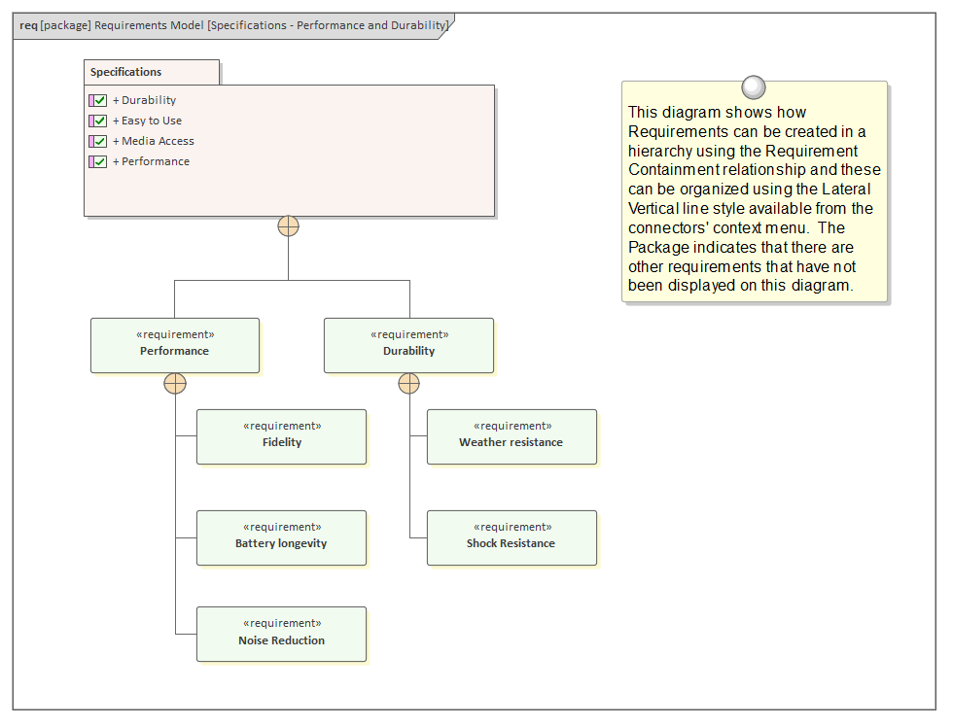Select the Battery longevity requirement element
The image size is (953, 726).
[282, 536]
